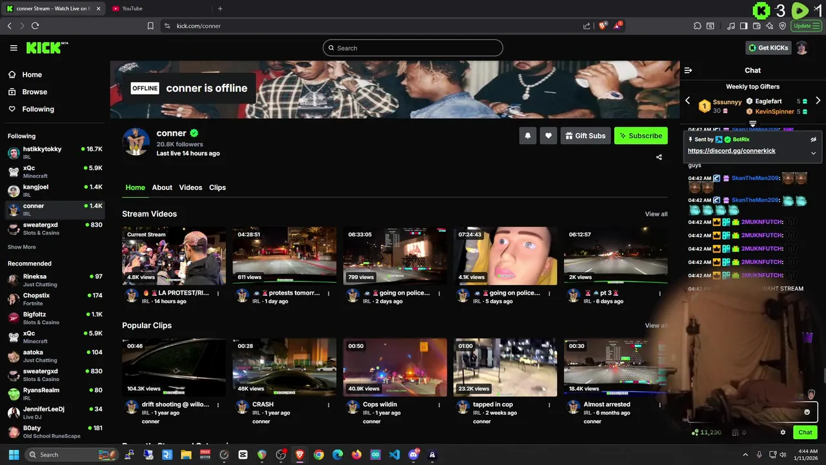Screen dimensions: 826x465
Task: Click the notification bell on conner's channel
Action: click(528, 136)
